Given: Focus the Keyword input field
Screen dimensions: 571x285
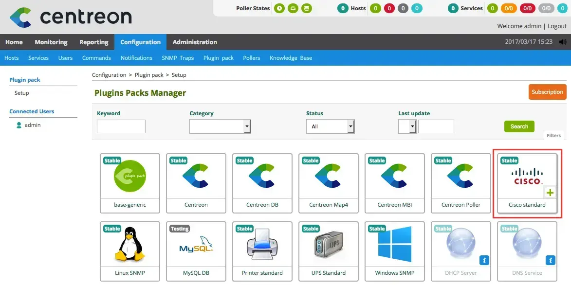Looking at the screenshot, I should pos(121,126).
